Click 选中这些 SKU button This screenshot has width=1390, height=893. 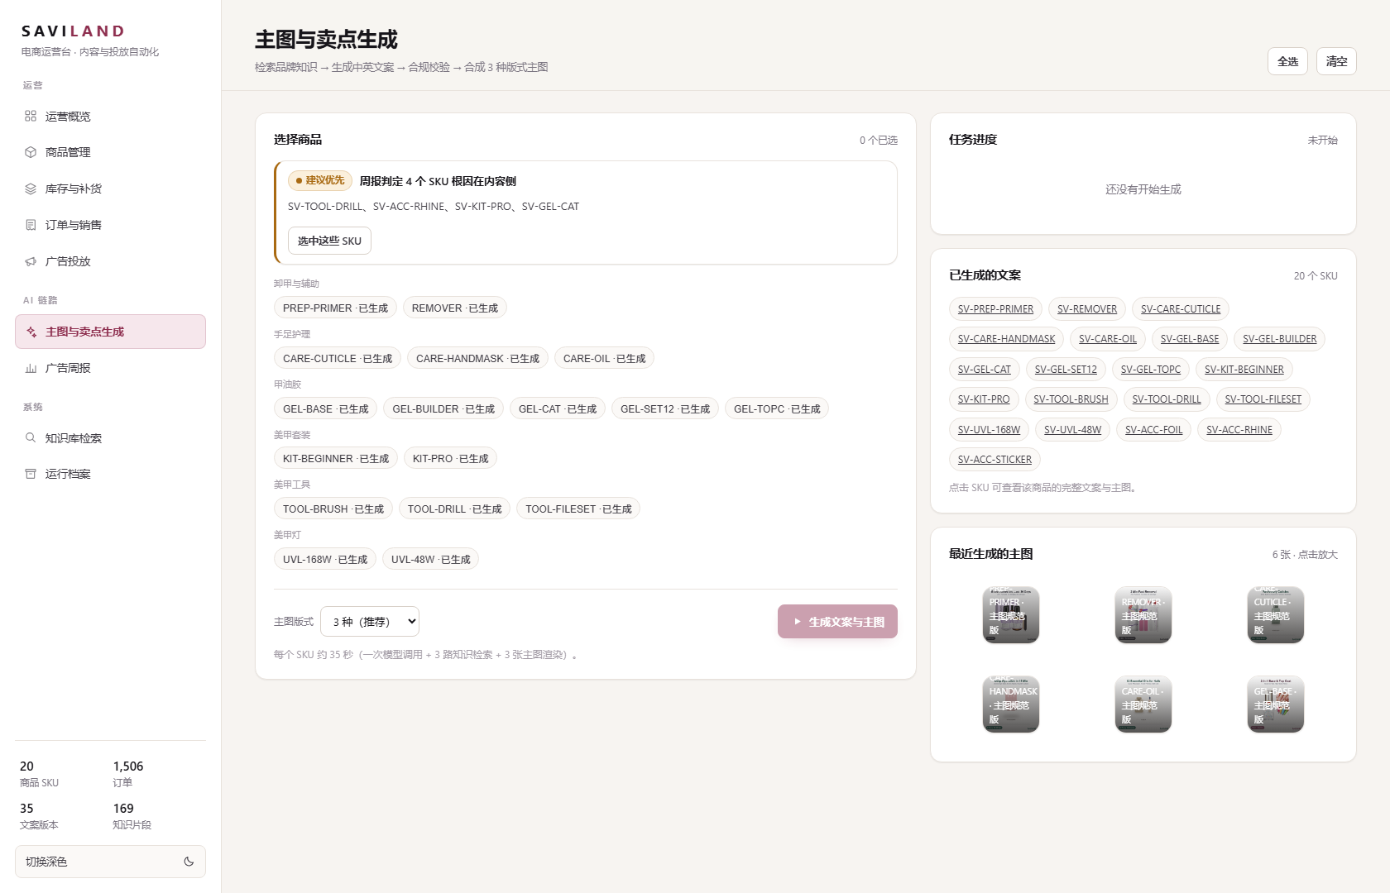point(329,241)
